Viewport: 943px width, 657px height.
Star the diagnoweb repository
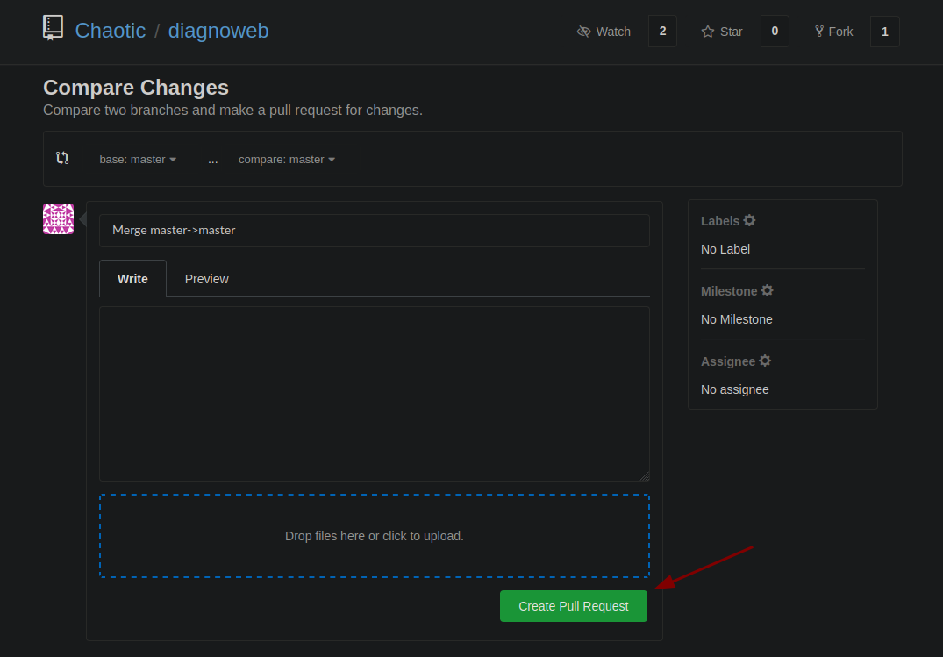click(x=722, y=32)
